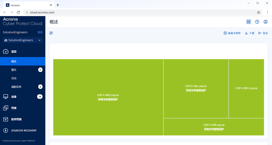Viewport: 272px width, 145px height.
Task: Click the 概述 page heading
Action: (54, 22)
